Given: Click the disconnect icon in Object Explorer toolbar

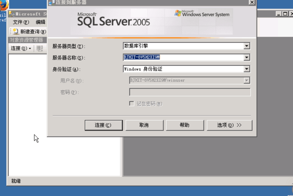Looking at the screenshot, I should point(40,48).
